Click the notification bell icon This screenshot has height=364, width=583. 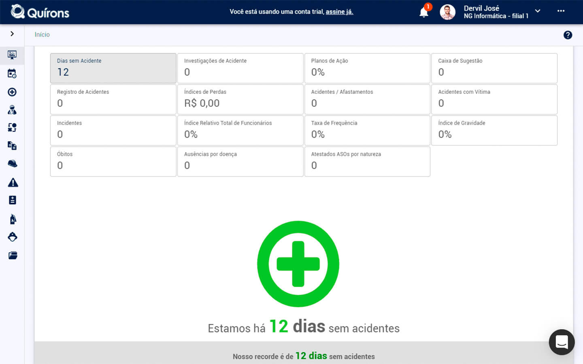pos(424,13)
